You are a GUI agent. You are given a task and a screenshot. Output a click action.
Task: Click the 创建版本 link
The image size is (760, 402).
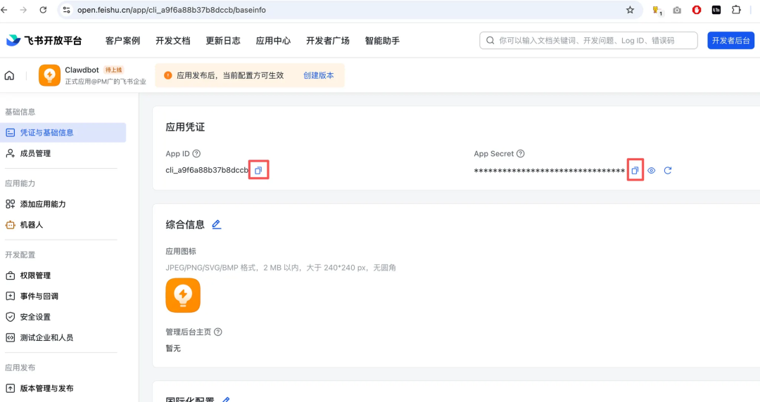click(319, 75)
